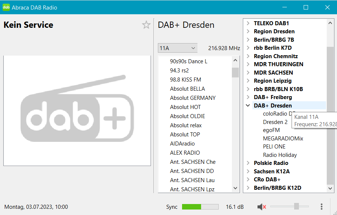Select ALEX RADIO service
The height and width of the screenshot is (215, 337).
point(185,153)
